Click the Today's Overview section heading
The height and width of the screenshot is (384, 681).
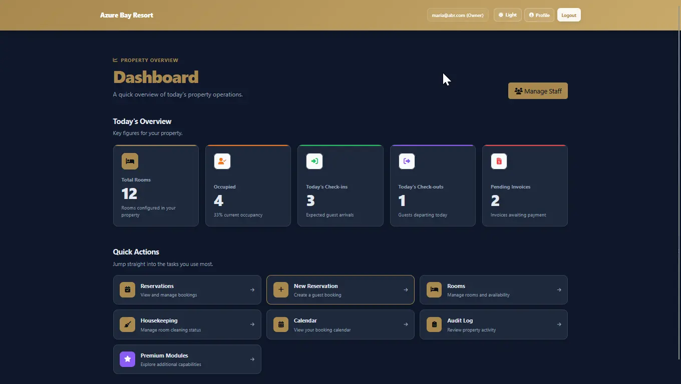(x=142, y=121)
